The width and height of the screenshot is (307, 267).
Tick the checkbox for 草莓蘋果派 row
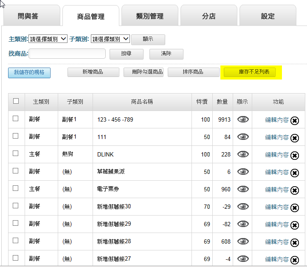16,171
